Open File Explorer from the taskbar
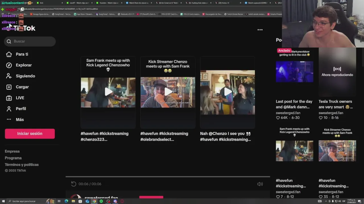 pyautogui.click(x=73, y=201)
